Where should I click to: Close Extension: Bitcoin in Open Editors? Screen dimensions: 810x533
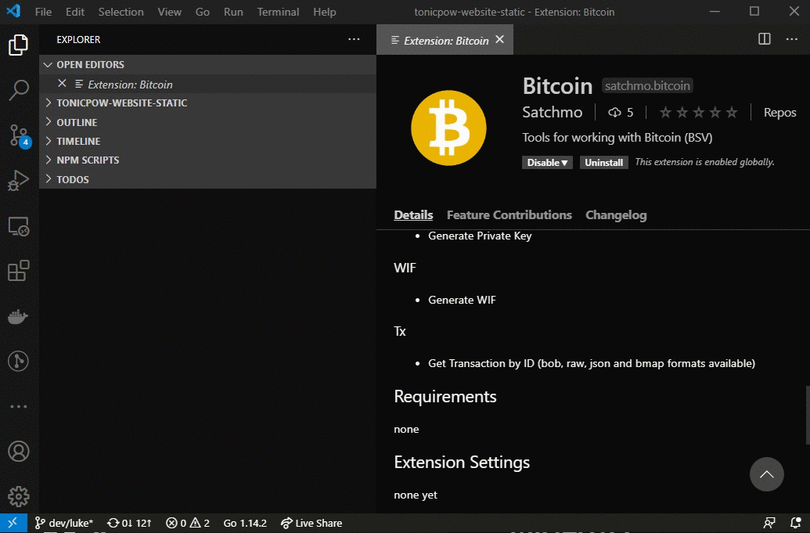(x=62, y=83)
